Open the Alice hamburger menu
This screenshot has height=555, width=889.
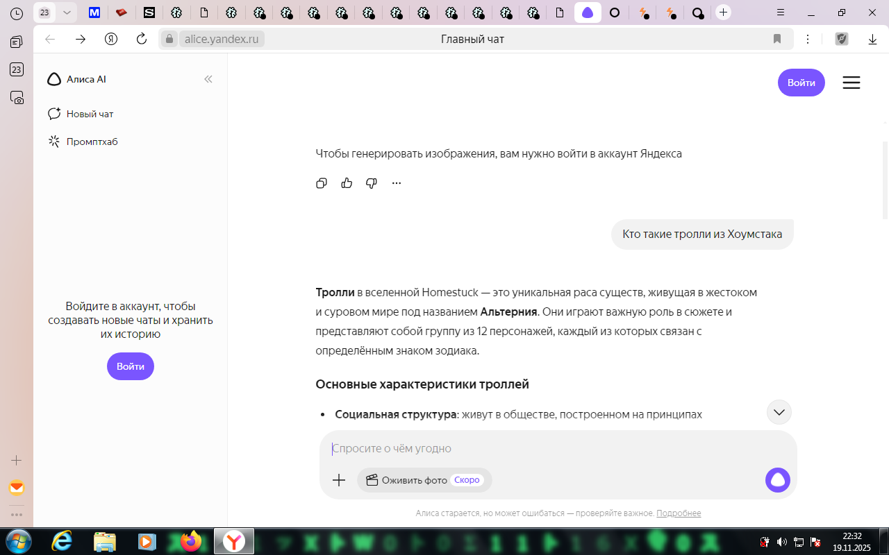pos(851,83)
